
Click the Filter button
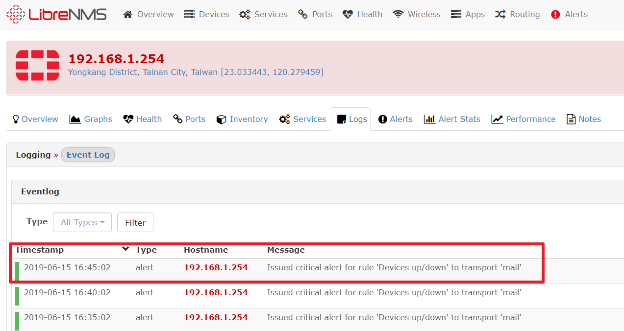135,222
